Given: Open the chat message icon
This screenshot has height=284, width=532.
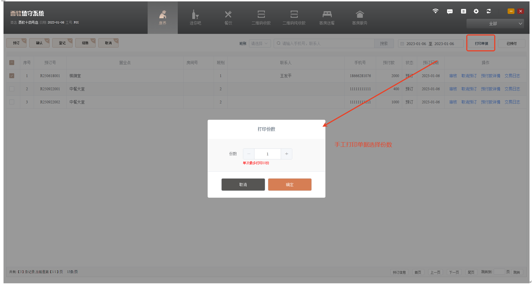Looking at the screenshot, I should [x=450, y=11].
